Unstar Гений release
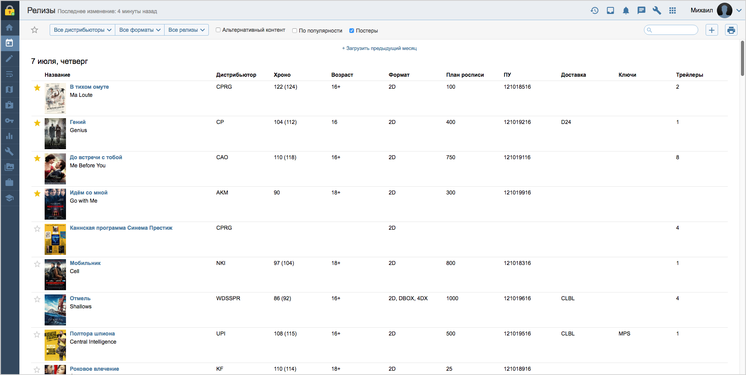746x375 pixels. tap(37, 123)
